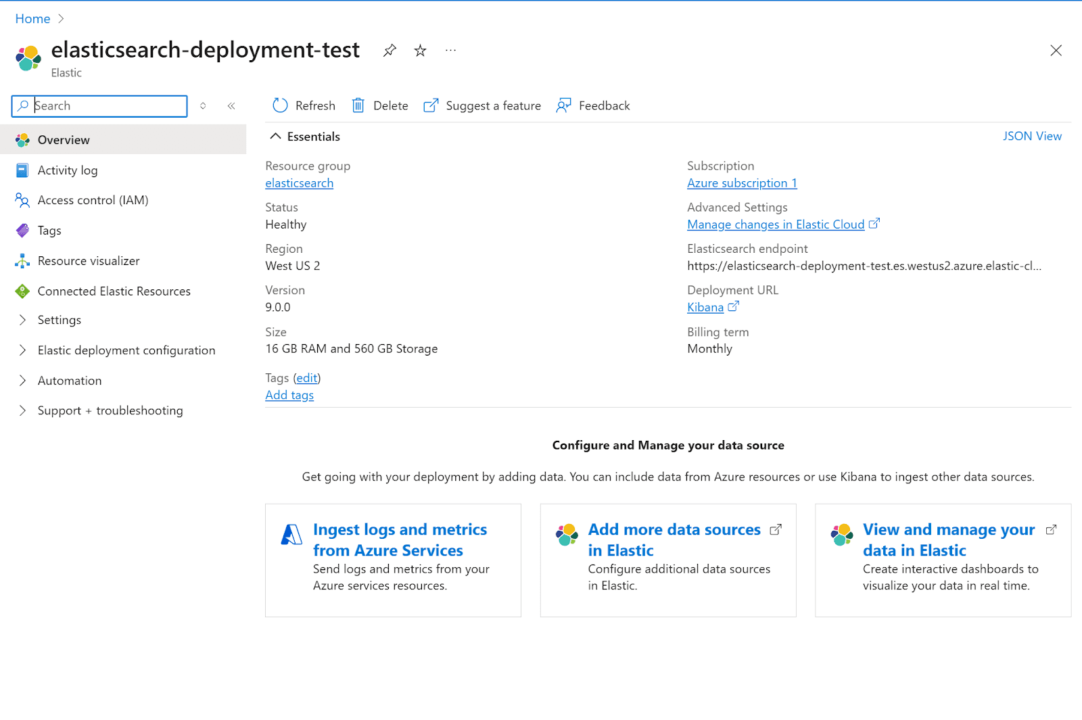
Task: Open the more options ellipsis menu
Action: pos(450,50)
